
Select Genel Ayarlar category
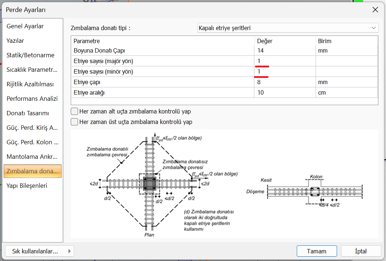(x=25, y=26)
